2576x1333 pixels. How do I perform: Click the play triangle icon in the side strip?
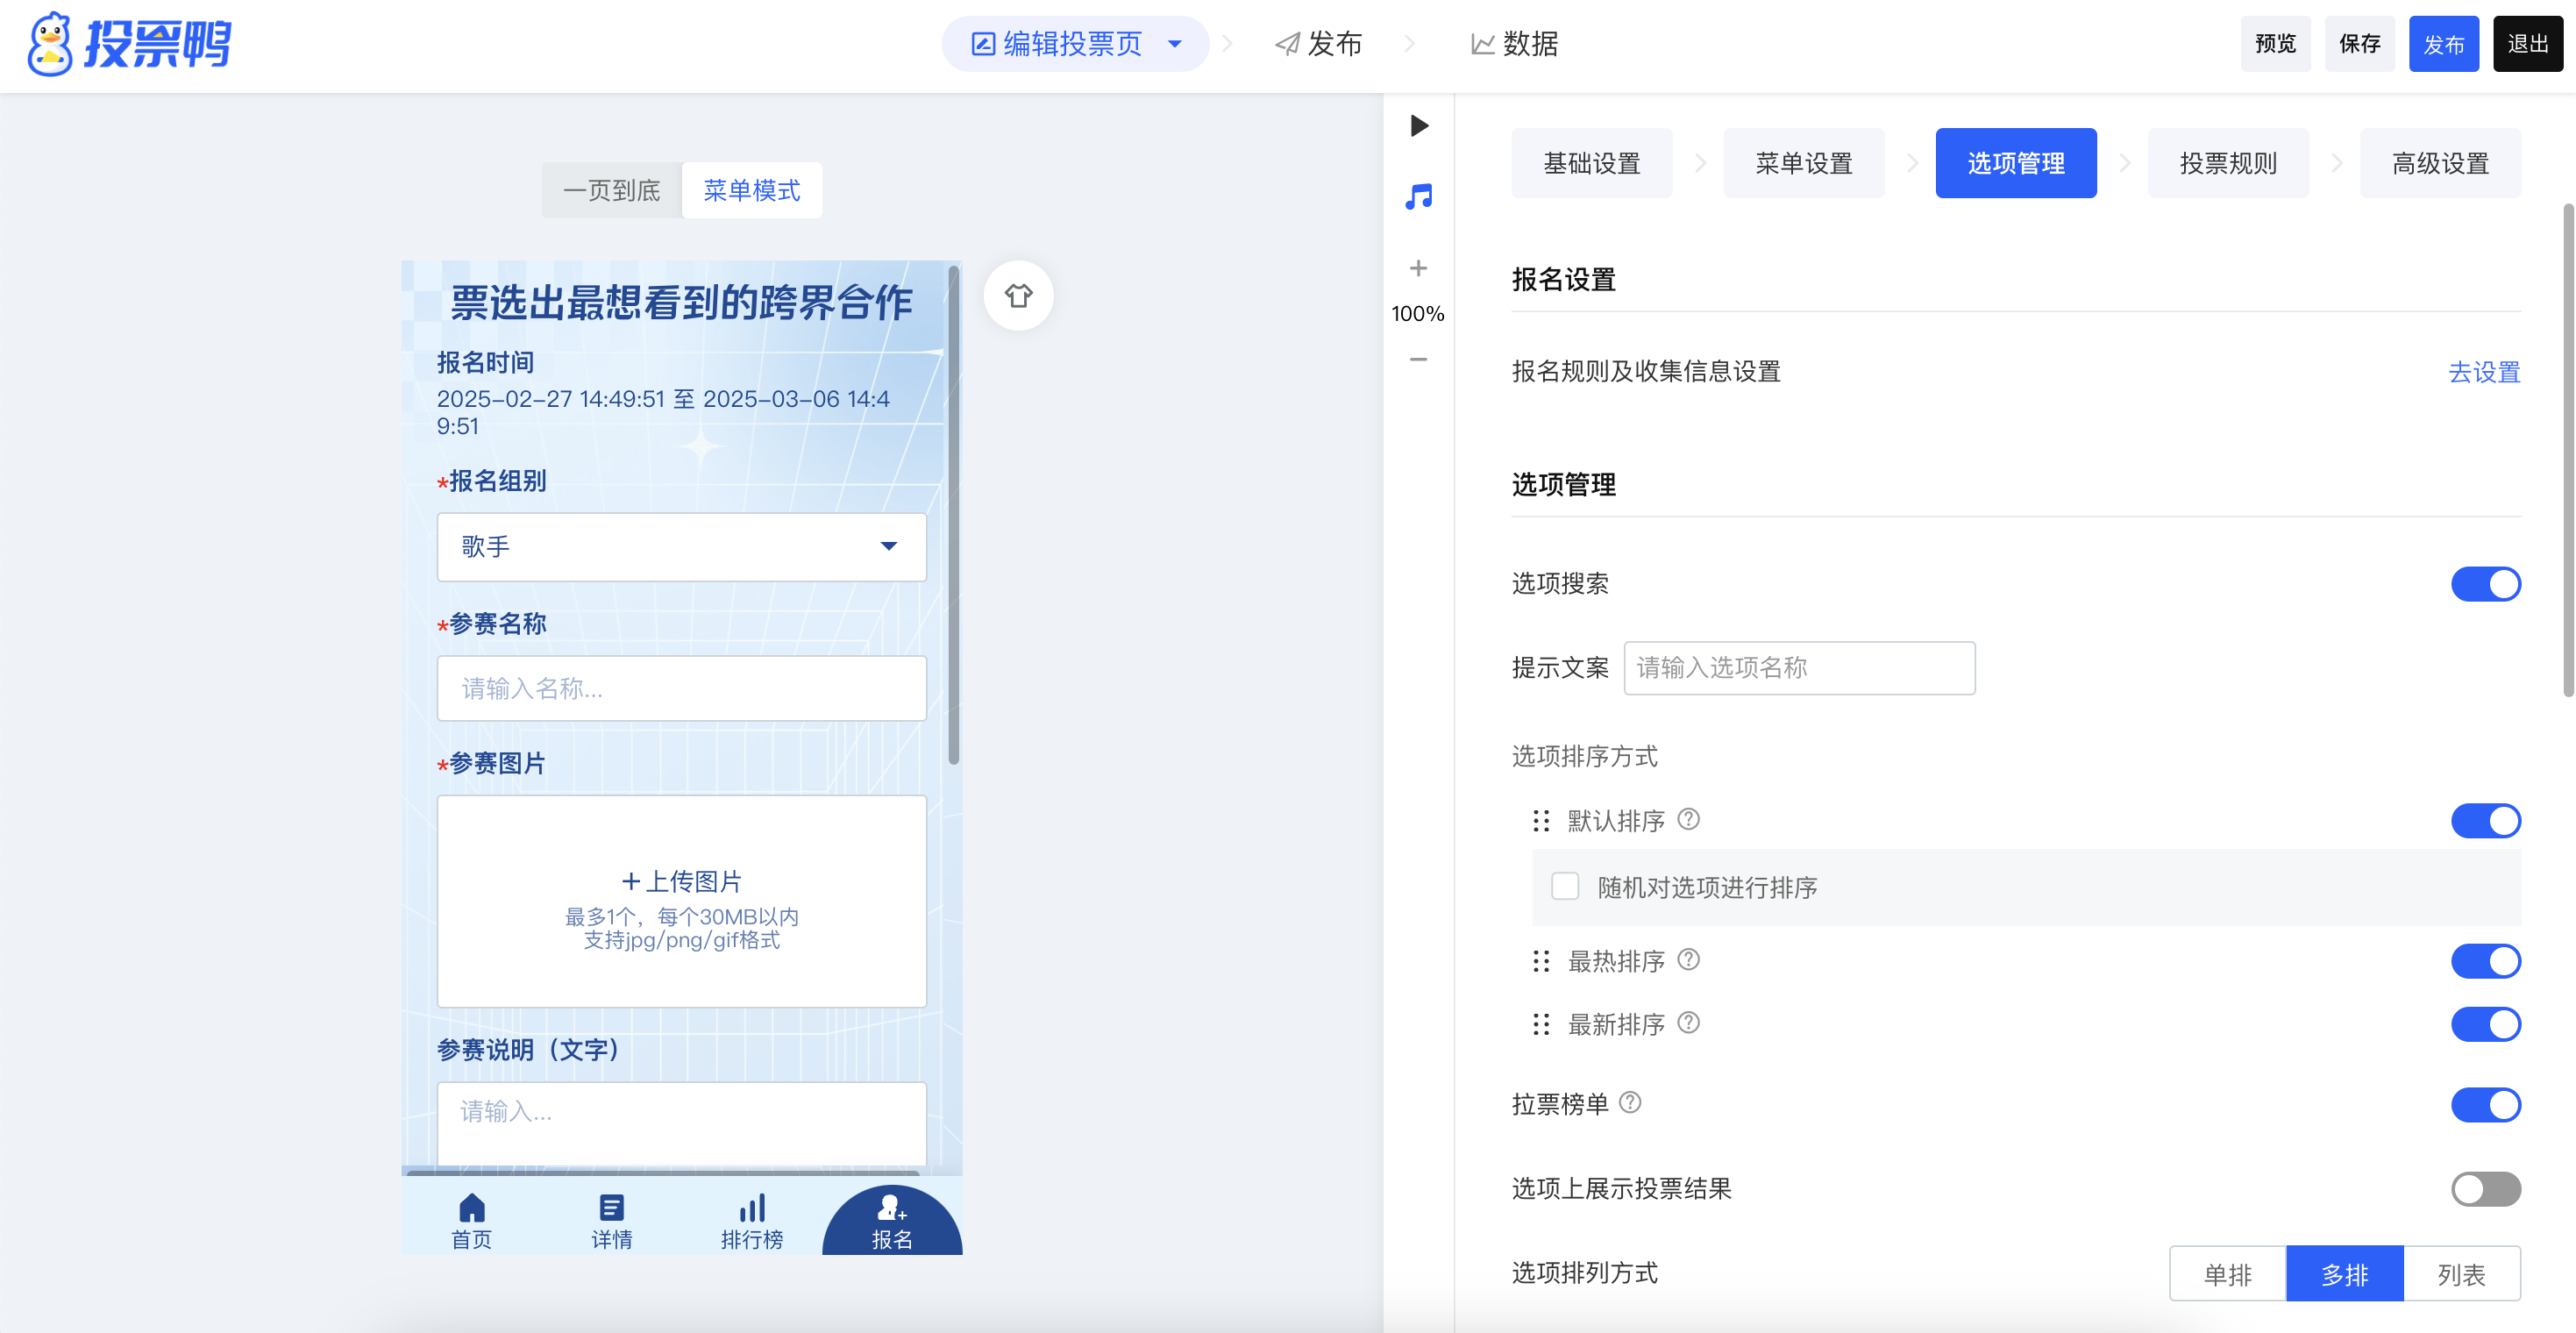click(1418, 126)
